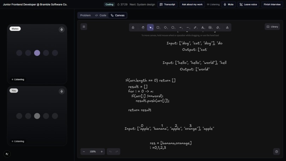Viewport: 286px width, 161px height.
Task: Click the Coding stage badge
Action: [x=109, y=4]
